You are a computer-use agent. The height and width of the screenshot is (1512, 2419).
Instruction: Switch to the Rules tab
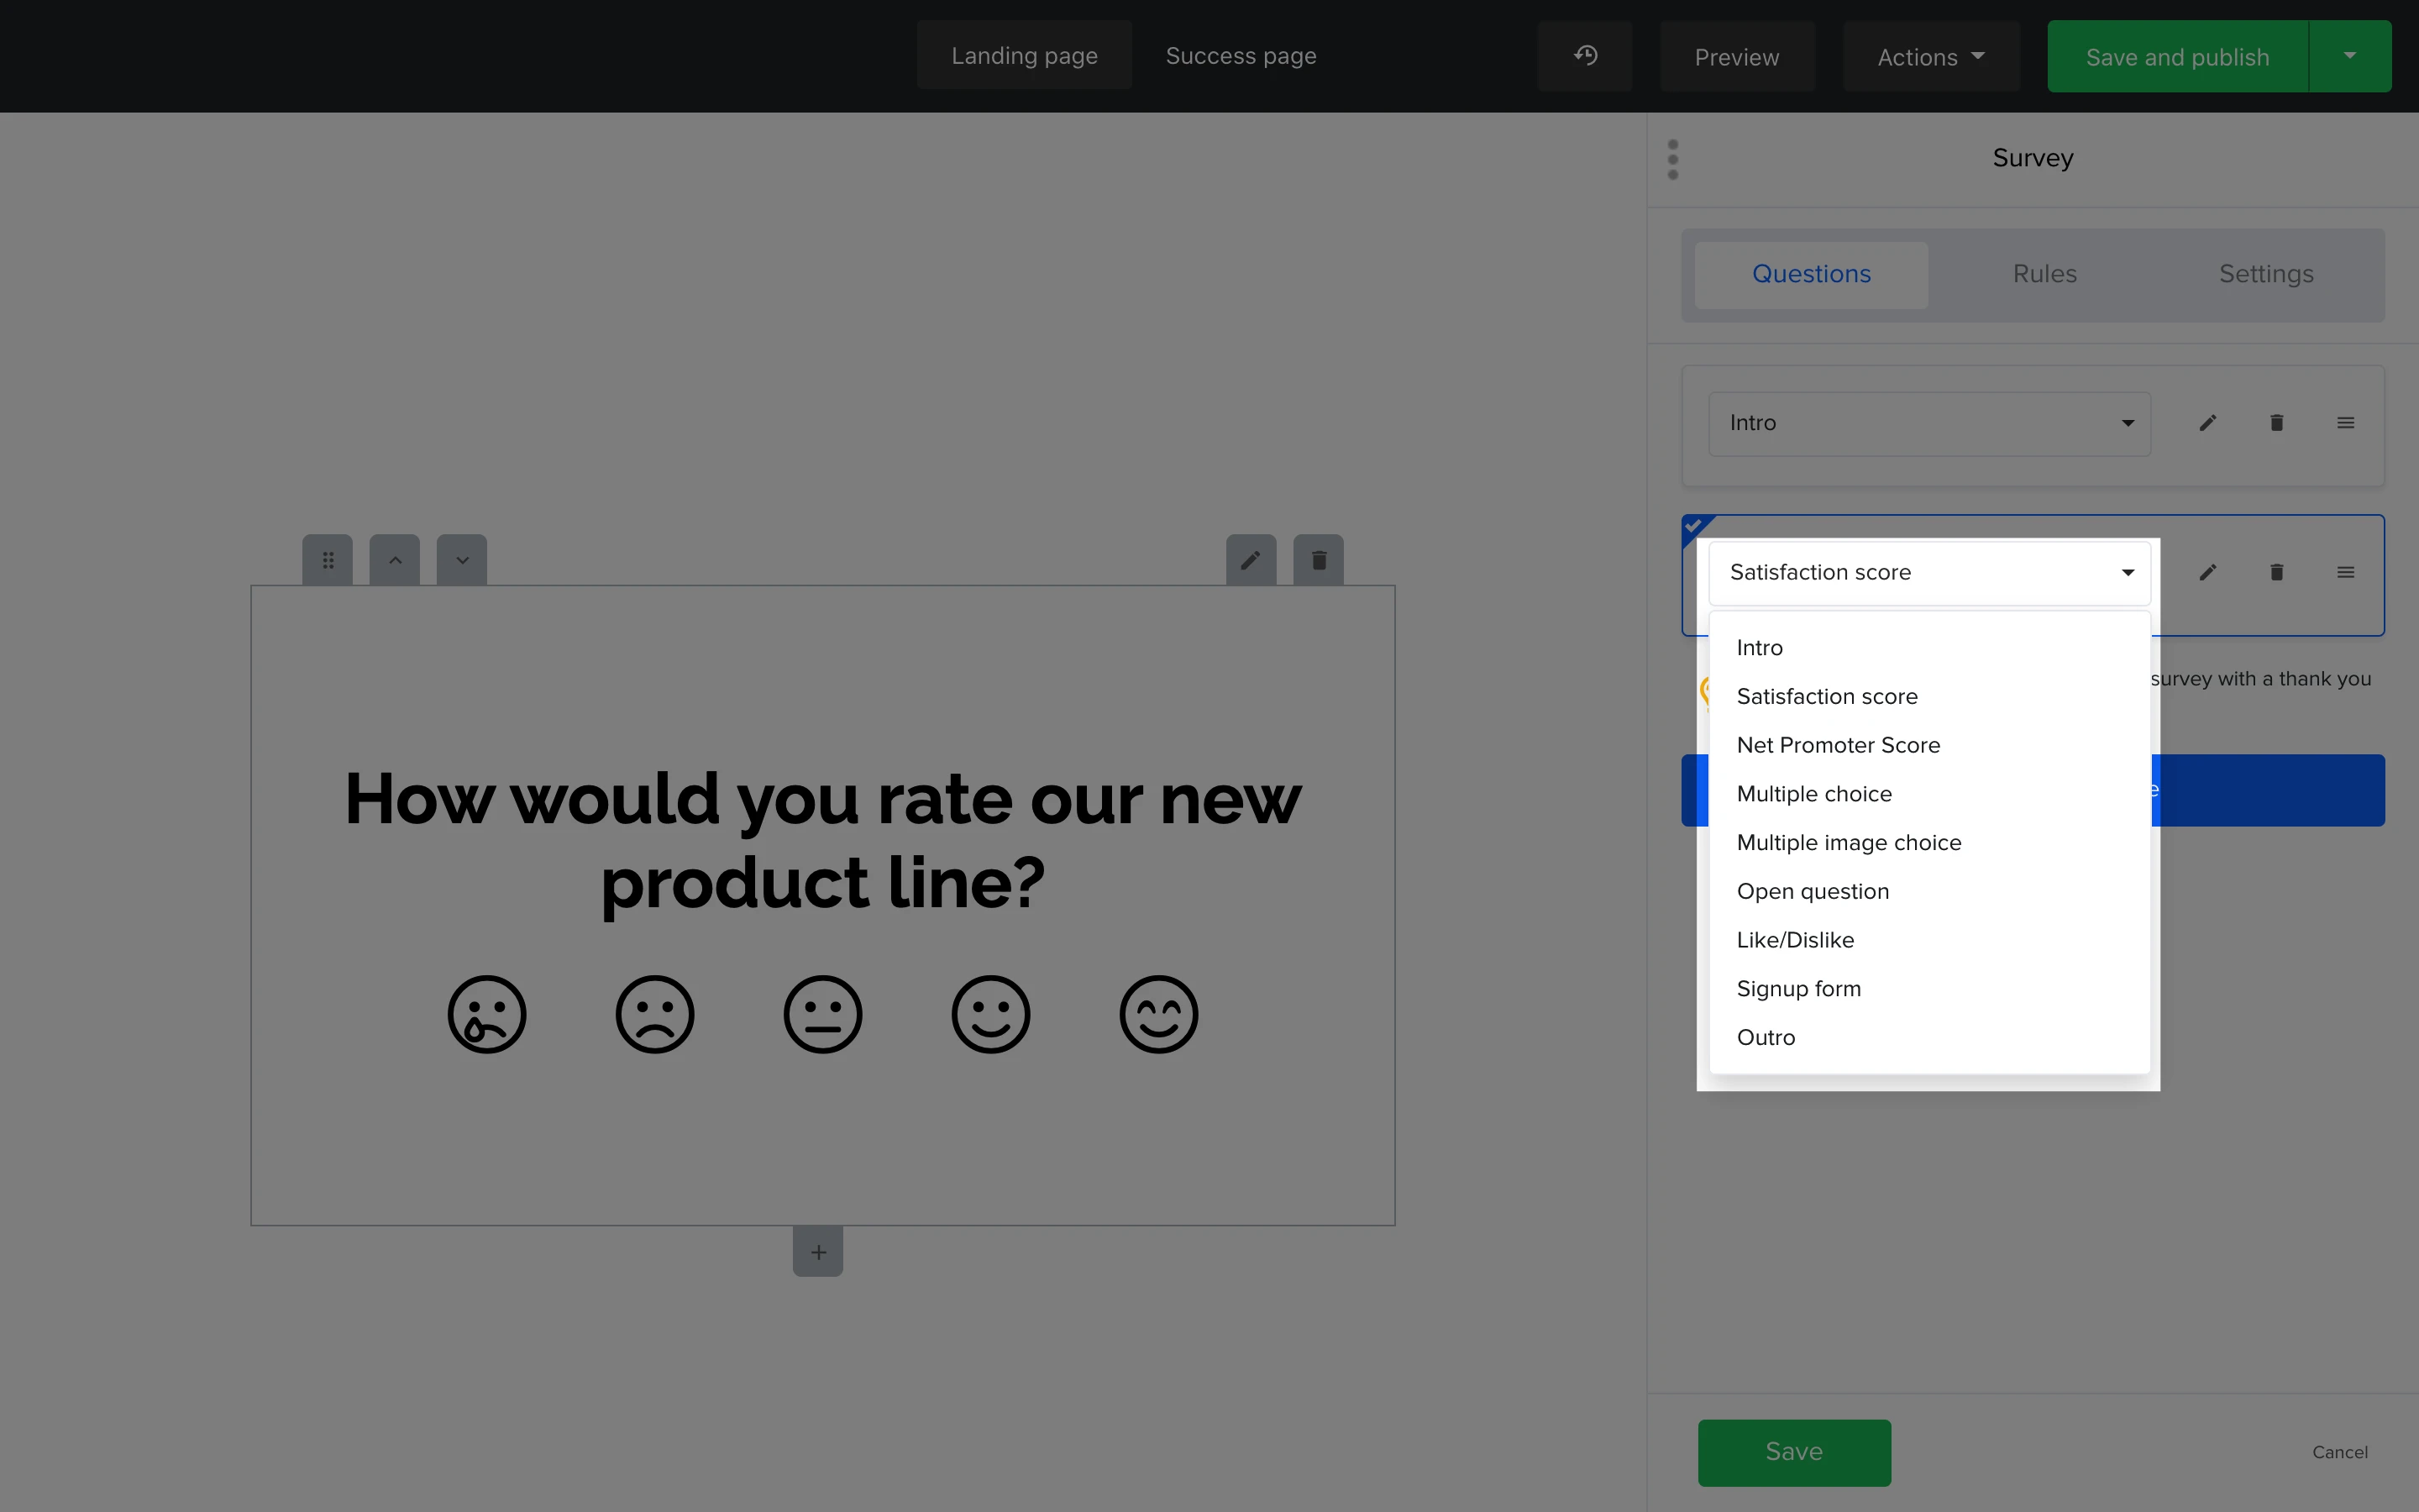(2044, 274)
